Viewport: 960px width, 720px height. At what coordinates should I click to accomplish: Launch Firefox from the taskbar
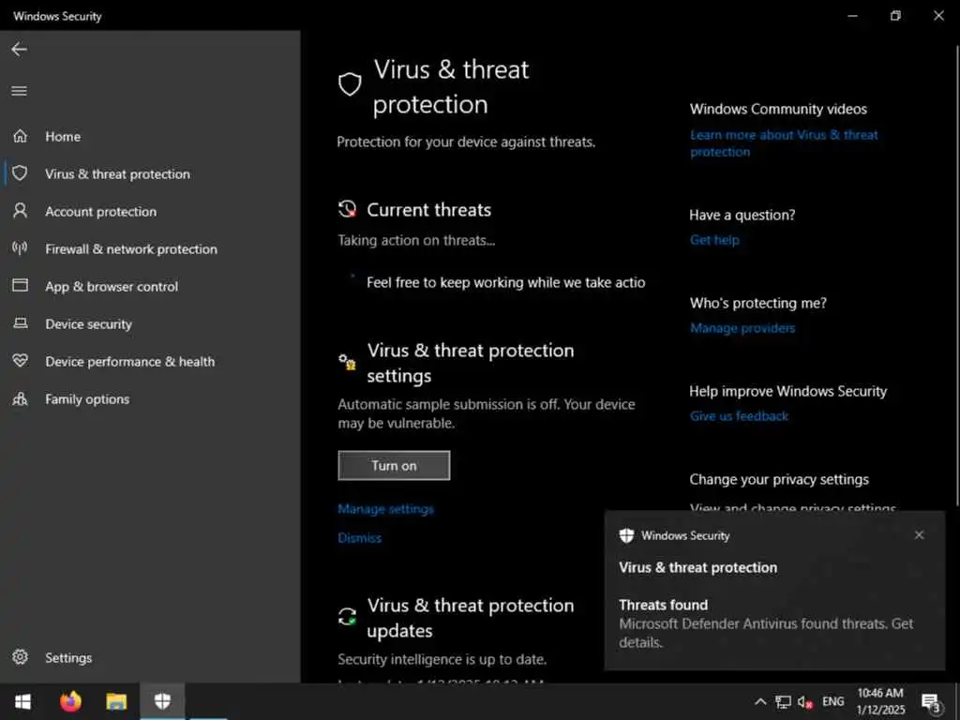coord(70,701)
